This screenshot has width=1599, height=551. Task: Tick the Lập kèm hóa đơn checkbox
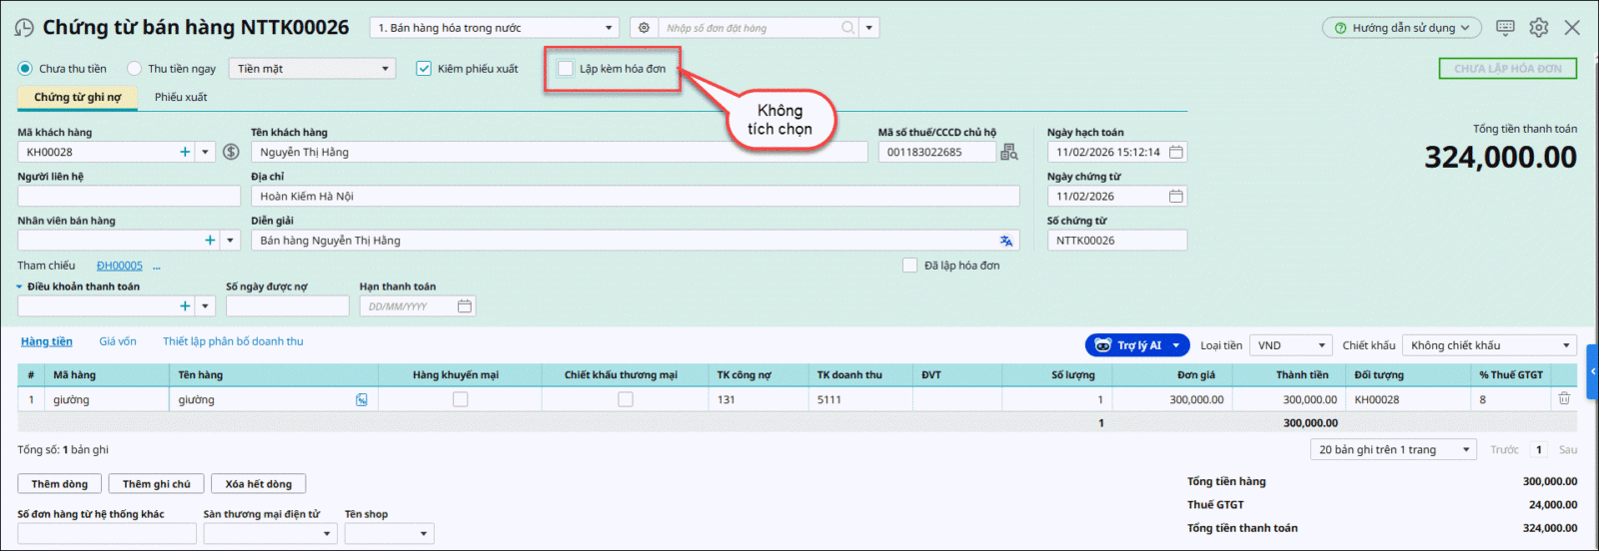(x=566, y=69)
